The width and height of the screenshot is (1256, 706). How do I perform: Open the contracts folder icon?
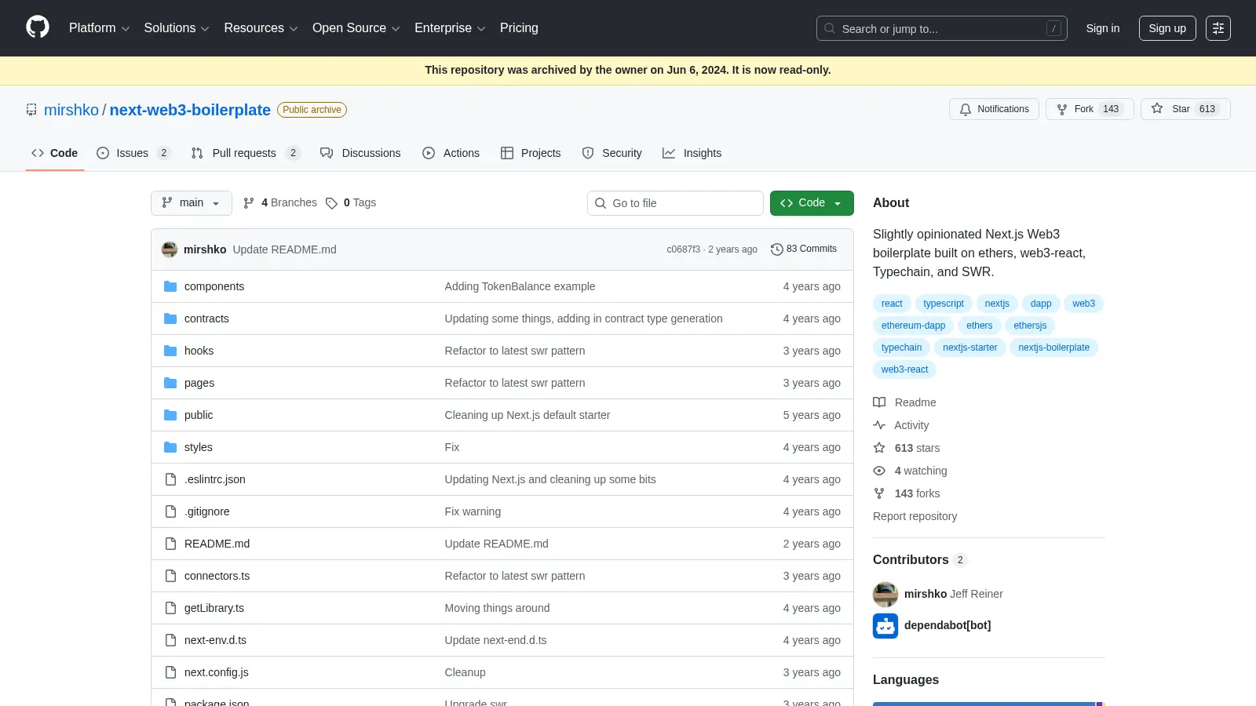point(170,318)
